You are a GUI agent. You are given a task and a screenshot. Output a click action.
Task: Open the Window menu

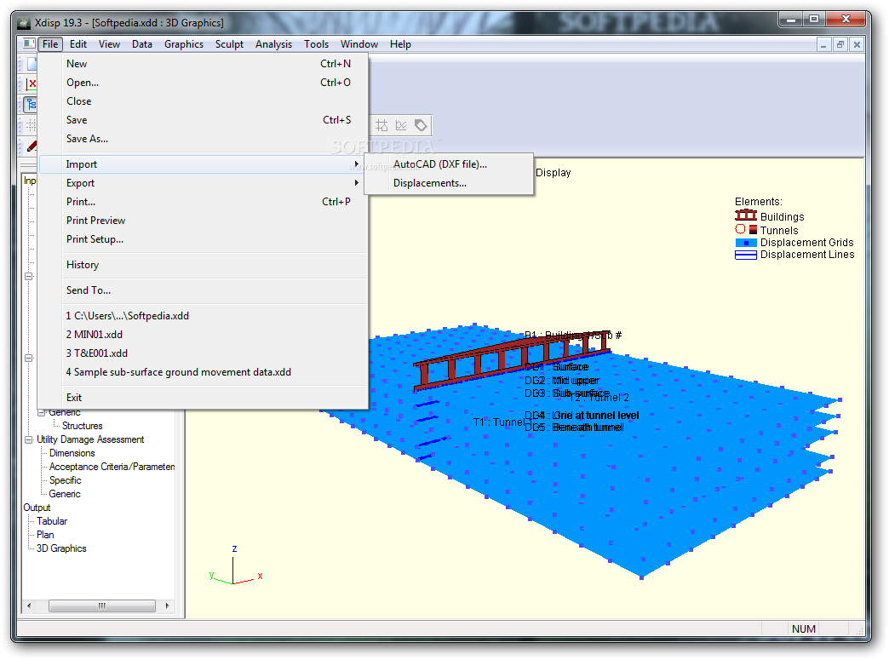click(358, 44)
